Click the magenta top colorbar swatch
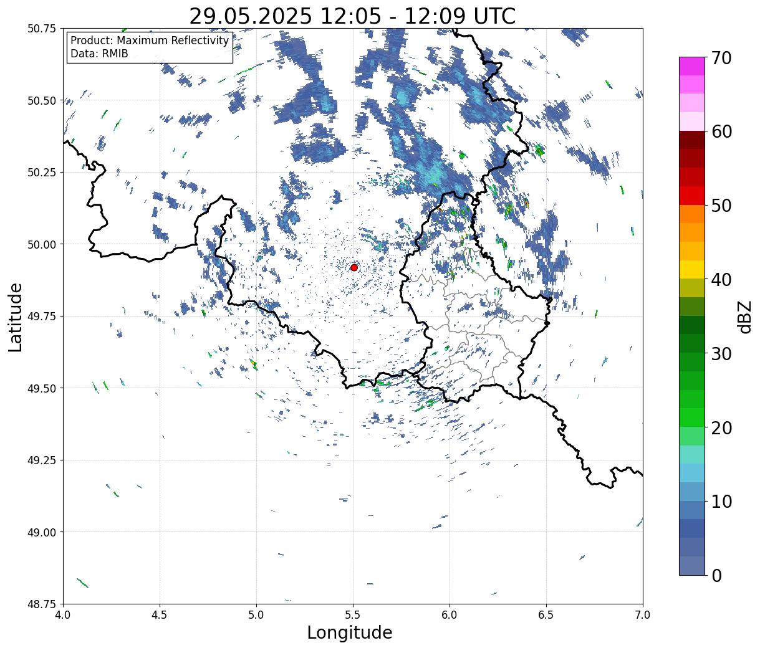760x648 pixels. [x=692, y=66]
